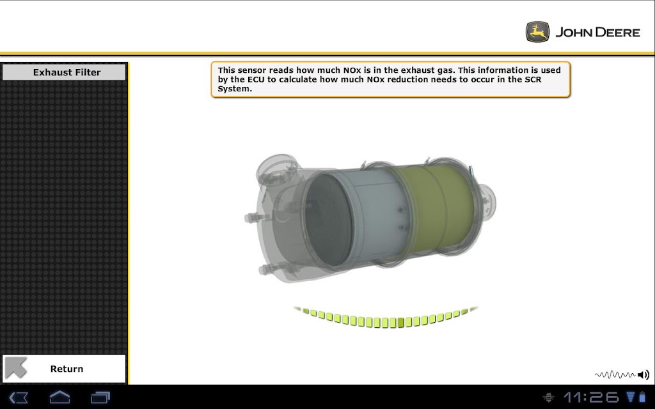Tap the Return arrow icon
The image size is (655, 409).
[16, 368]
